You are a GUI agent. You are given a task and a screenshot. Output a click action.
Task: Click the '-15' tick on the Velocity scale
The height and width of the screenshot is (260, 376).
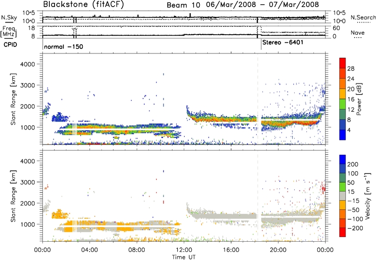pos(353,200)
